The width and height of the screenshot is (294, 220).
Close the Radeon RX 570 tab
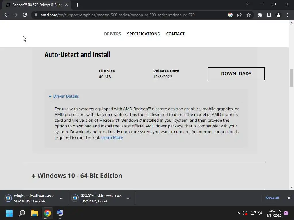67,5
